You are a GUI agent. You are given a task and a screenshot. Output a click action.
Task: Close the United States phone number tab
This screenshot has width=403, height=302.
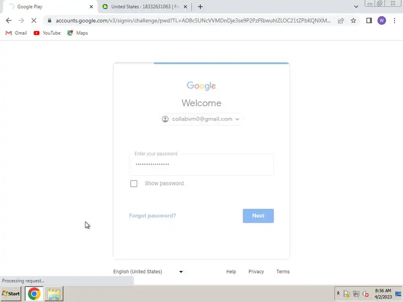click(185, 7)
